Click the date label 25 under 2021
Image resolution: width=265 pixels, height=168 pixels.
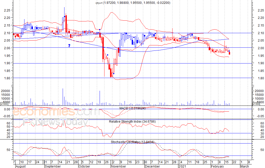[205, 162]
